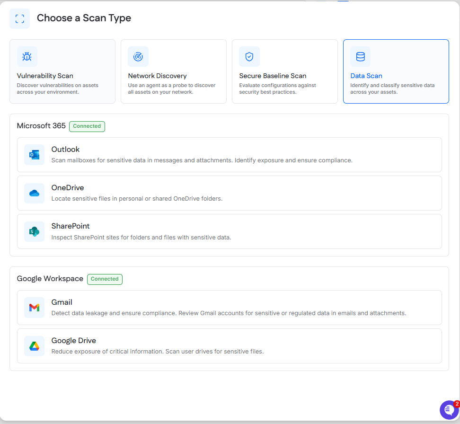Click 'Reduce exposure of critical information' text
Viewport: 460px width, 424px height.
tap(158, 352)
